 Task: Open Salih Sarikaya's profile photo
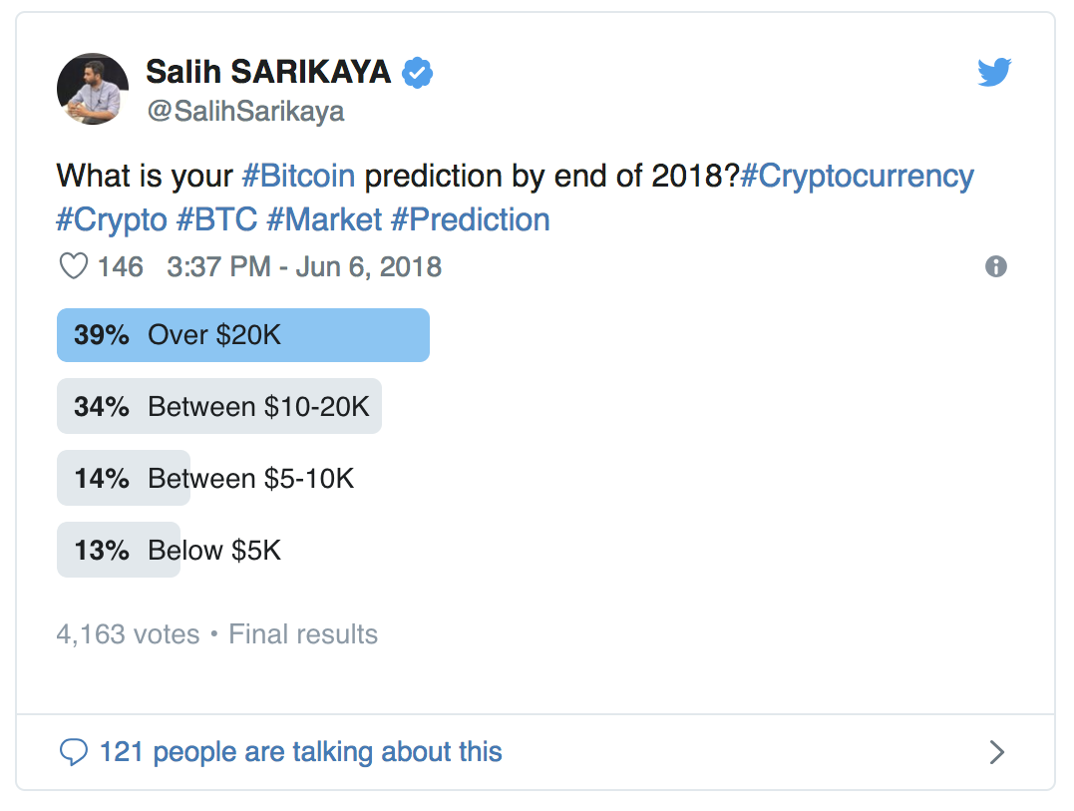[93, 89]
